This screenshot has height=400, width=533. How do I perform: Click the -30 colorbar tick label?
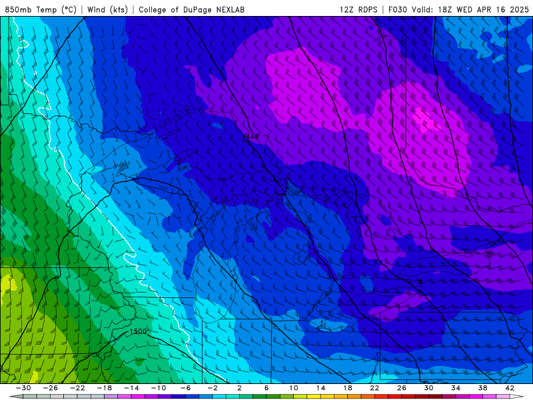23,388
